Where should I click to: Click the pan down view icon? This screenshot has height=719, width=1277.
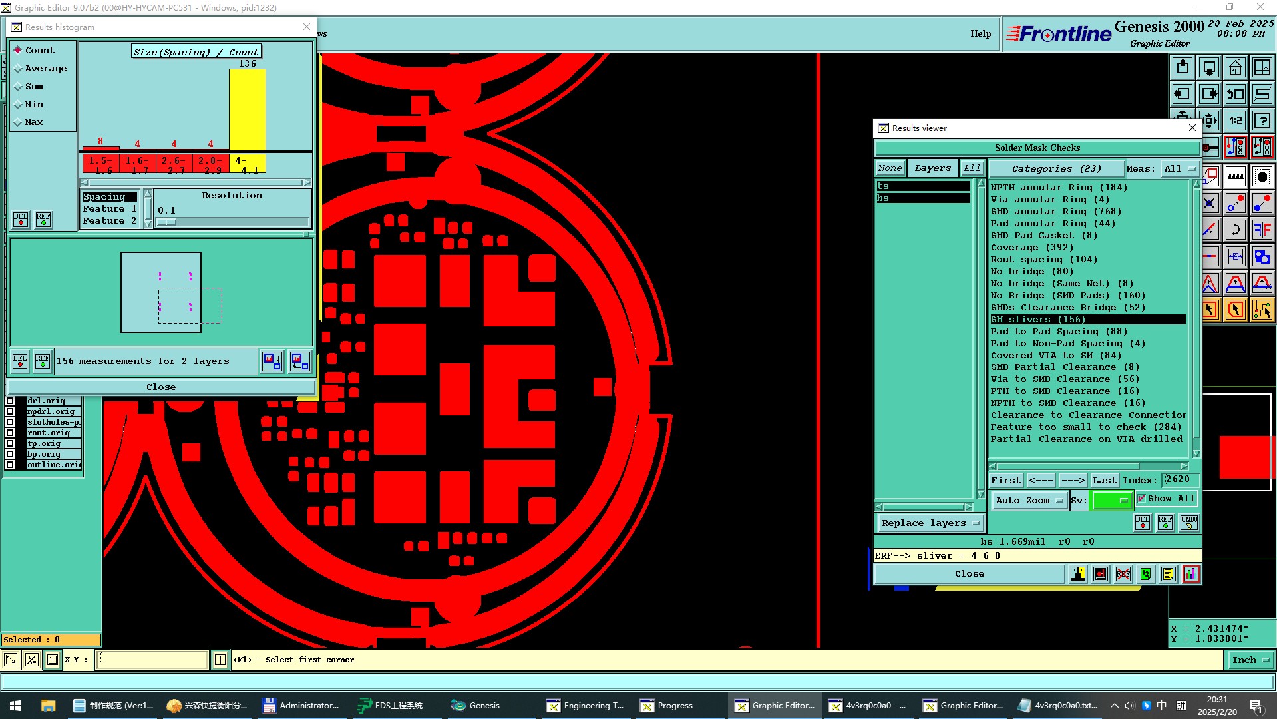pyautogui.click(x=1209, y=67)
